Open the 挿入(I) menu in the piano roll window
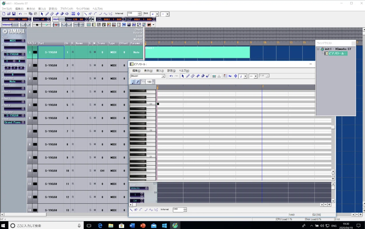Viewport: 365px width, 229px height. click(x=160, y=71)
